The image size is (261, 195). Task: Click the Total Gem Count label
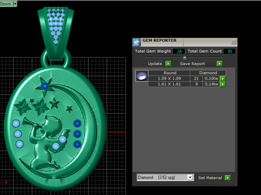(204, 51)
